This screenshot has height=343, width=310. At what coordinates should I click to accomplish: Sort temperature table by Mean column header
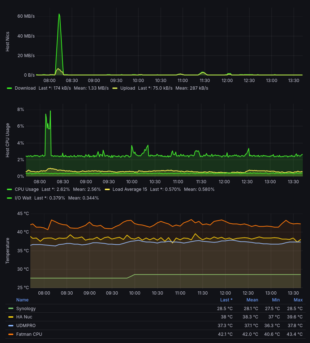click(252, 300)
